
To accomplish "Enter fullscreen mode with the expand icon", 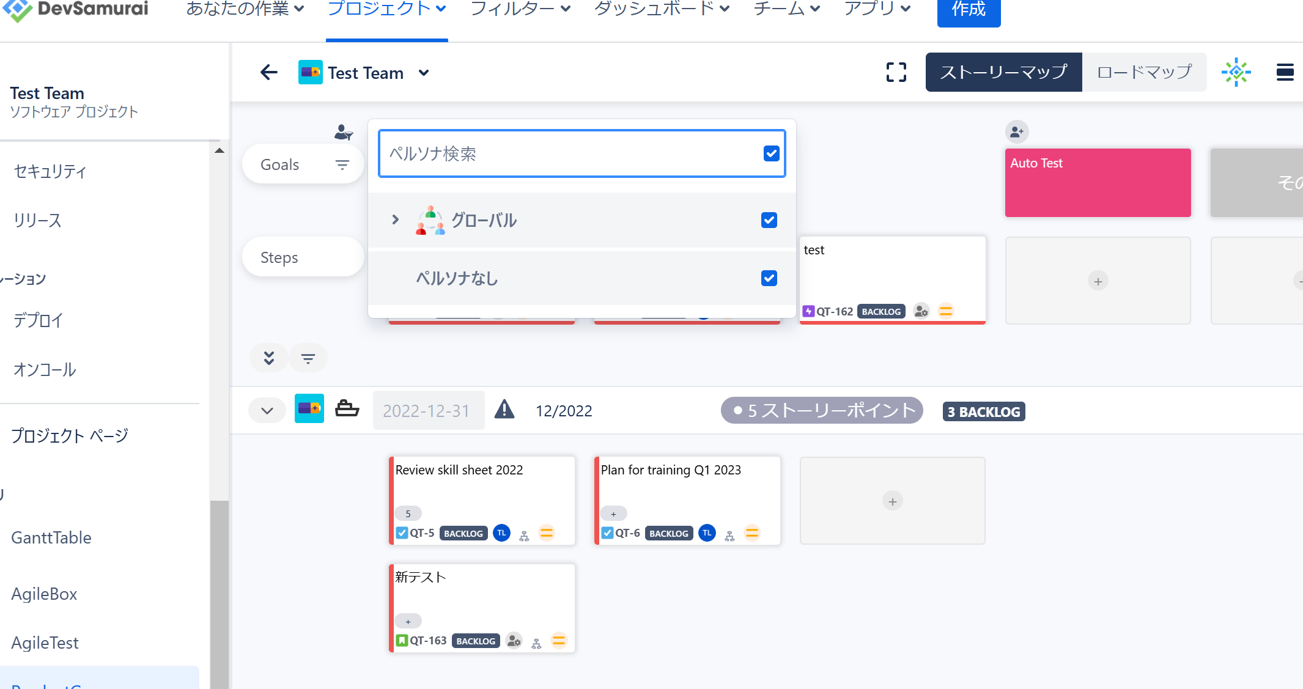I will click(896, 72).
